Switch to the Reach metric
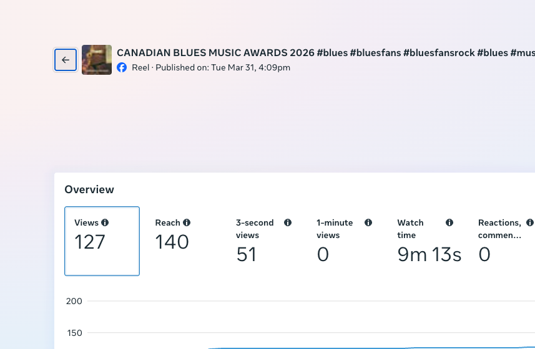The width and height of the screenshot is (535, 349). coord(182,241)
